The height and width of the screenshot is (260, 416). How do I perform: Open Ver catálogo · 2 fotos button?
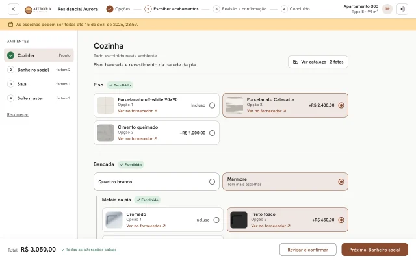[318, 62]
